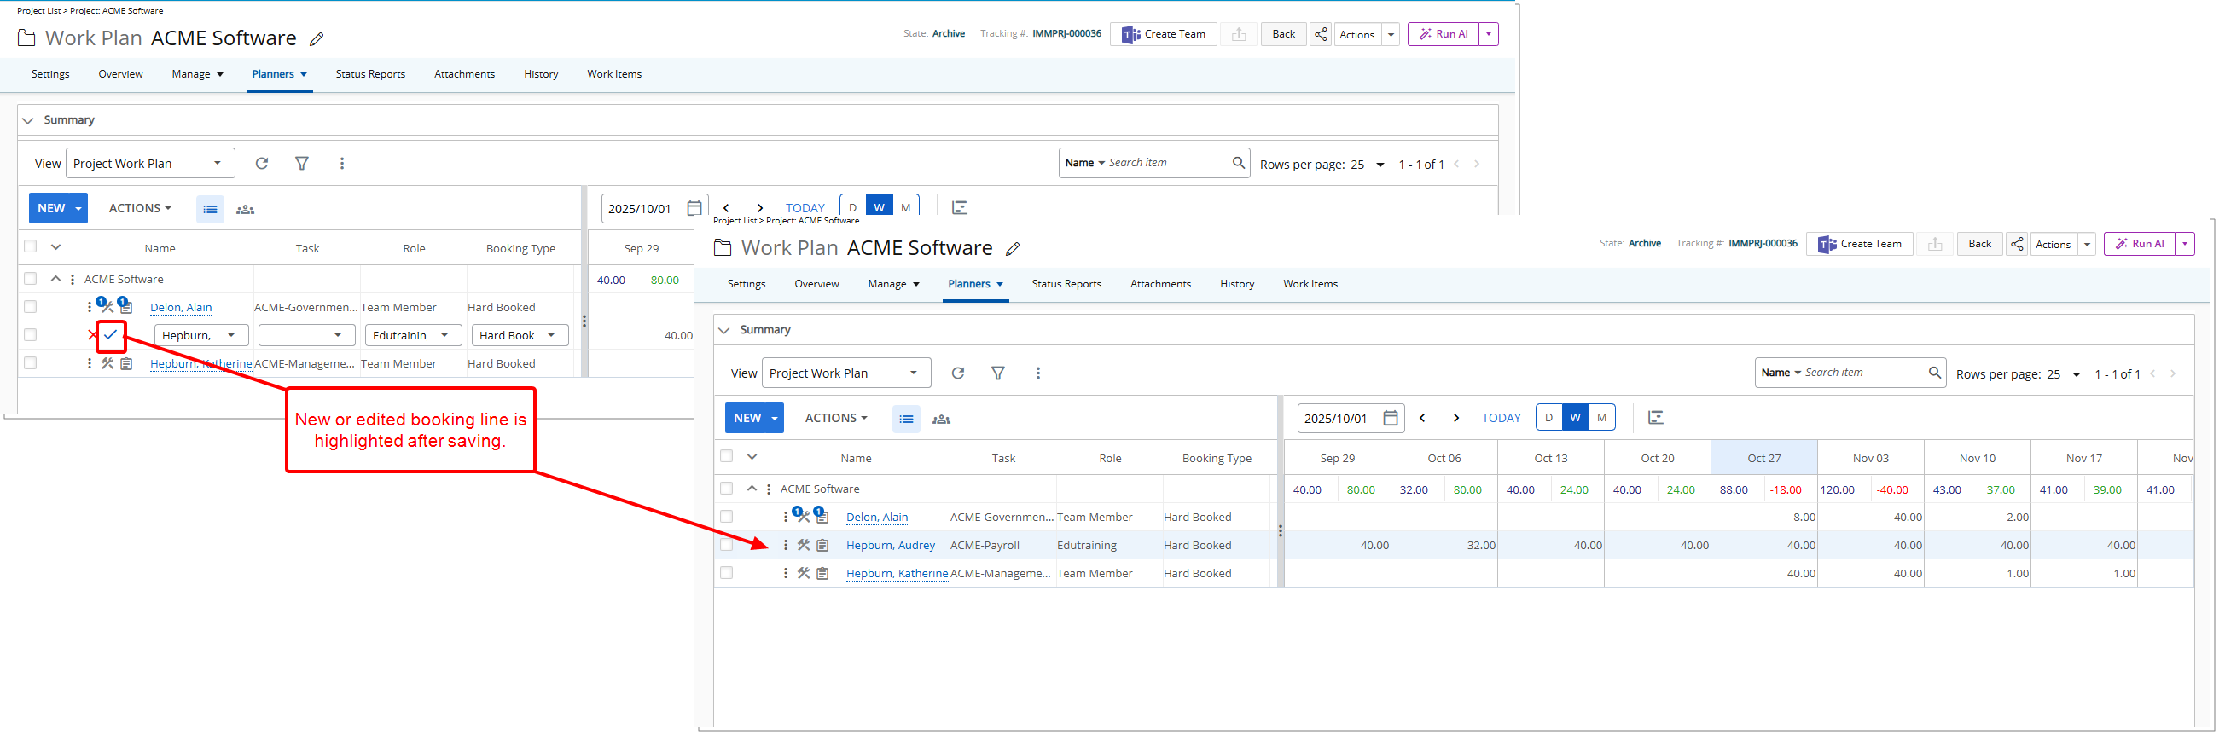
Task: Open notes icon on Hepburn, Audrey row
Action: (822, 545)
